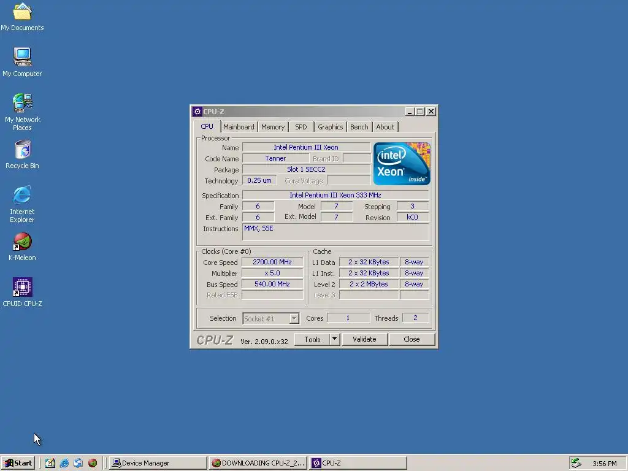
Task: Click the Close button in CPU-Z
Action: [412, 339]
